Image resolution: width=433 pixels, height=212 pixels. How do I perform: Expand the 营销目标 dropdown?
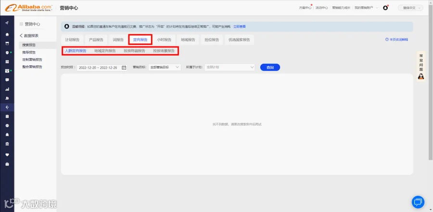point(165,67)
